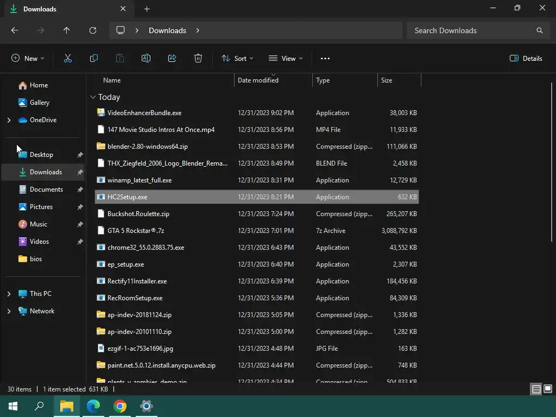Click the Copy icon in toolbar
Viewport: 556px width, 417px height.
point(94,59)
